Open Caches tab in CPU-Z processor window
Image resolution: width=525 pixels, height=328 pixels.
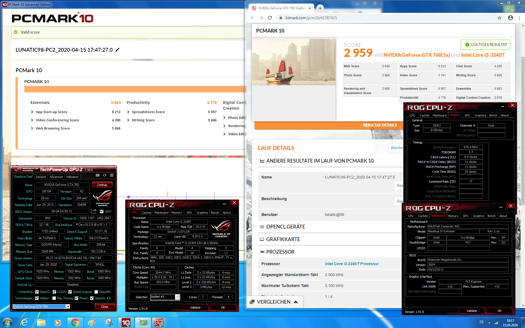(146, 213)
